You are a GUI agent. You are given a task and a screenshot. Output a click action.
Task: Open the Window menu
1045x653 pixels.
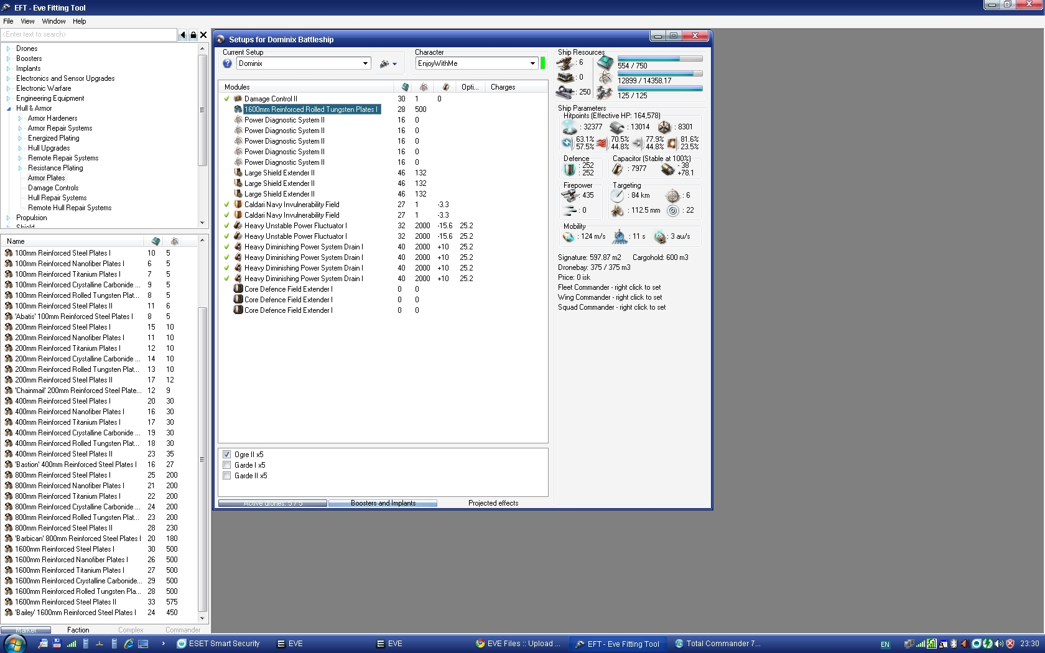[53, 21]
